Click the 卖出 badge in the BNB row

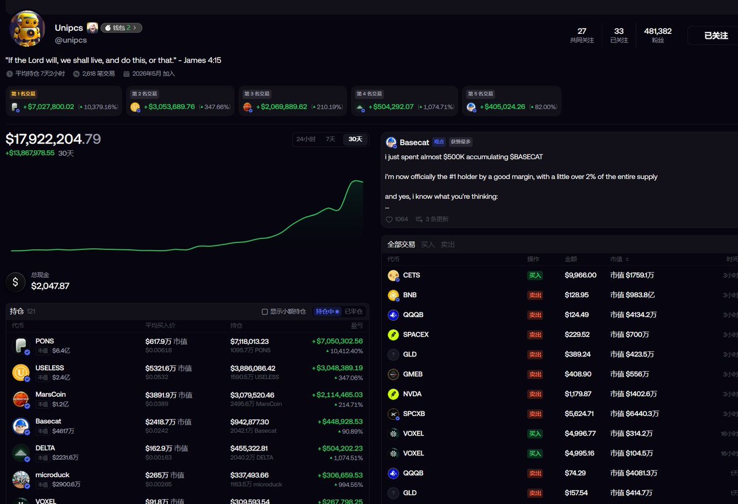click(x=535, y=295)
